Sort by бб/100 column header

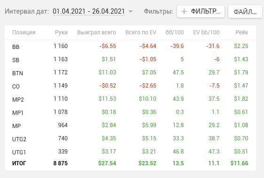tap(175, 32)
